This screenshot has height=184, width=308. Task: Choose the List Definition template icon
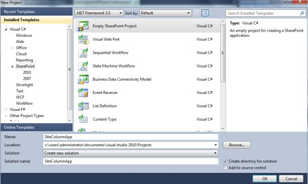coord(83,106)
